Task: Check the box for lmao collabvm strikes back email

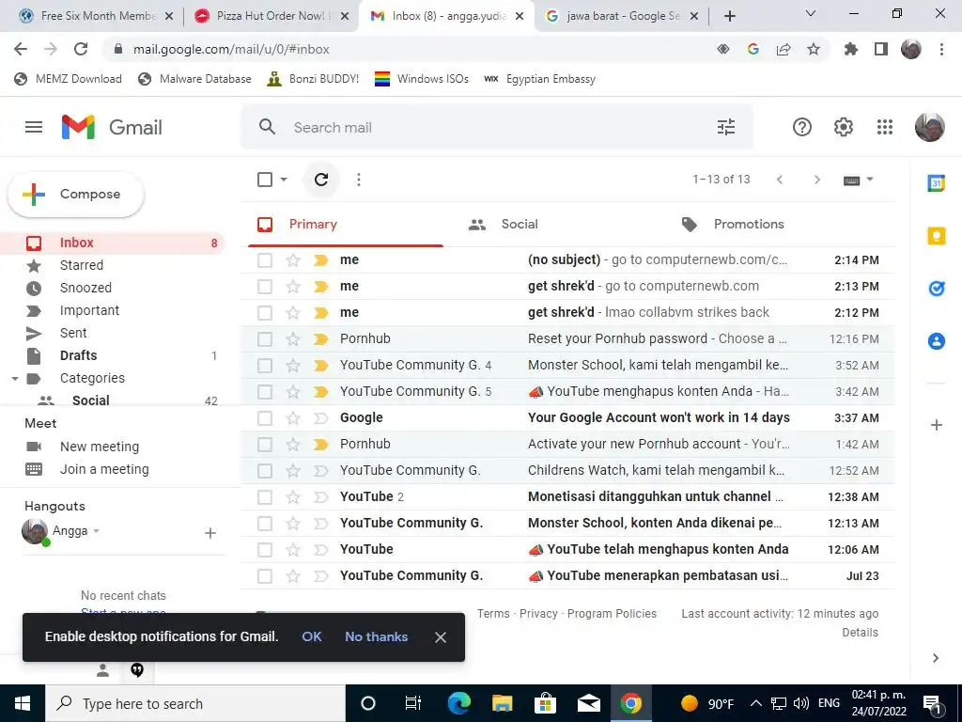Action: [265, 312]
